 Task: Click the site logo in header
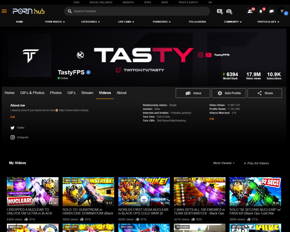[x=29, y=11]
